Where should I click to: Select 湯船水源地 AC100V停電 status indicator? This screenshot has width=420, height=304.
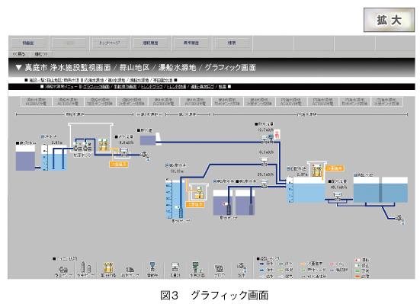click(69, 101)
